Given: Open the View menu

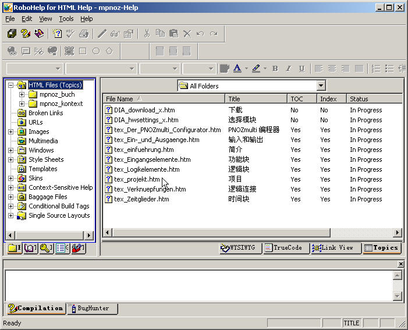Looking at the screenshot, I should click(45, 19).
